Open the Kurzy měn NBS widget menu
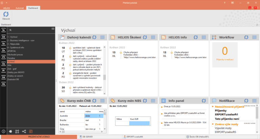 click(x=153, y=101)
